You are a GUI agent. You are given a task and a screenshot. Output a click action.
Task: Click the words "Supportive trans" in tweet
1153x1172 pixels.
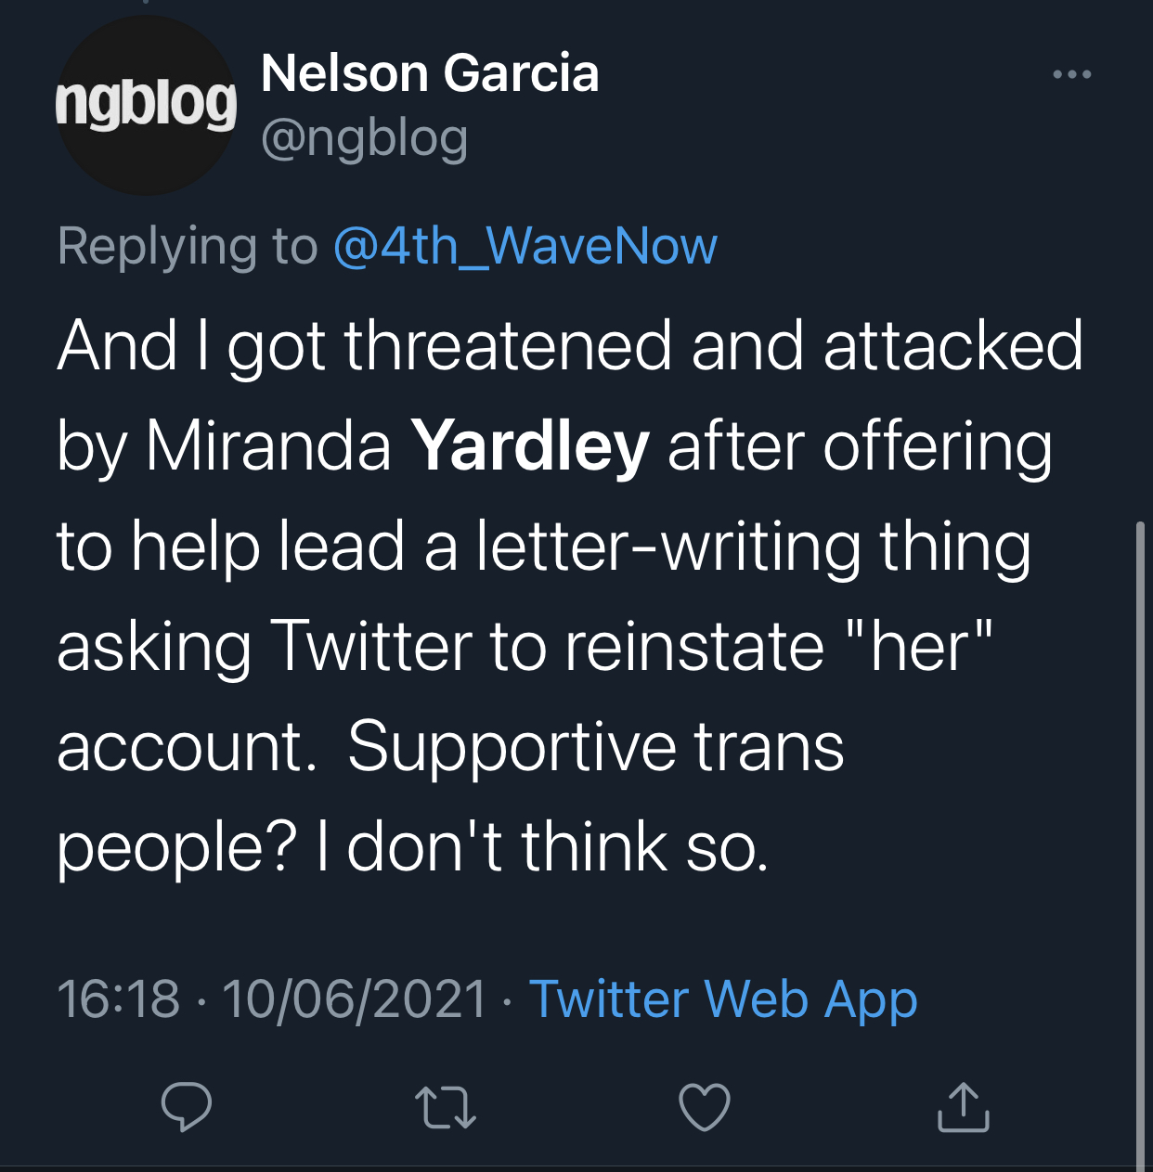point(595,747)
